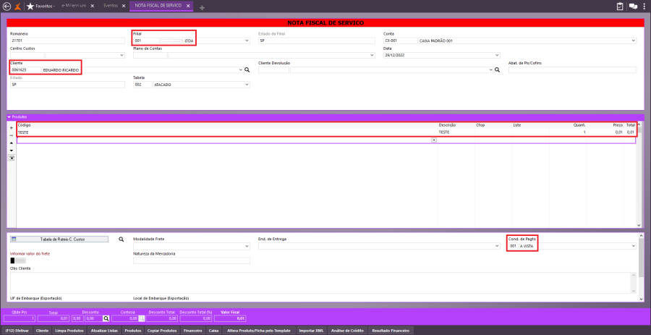
Task: Switch to the Eventos tab
Action: (x=111, y=6)
